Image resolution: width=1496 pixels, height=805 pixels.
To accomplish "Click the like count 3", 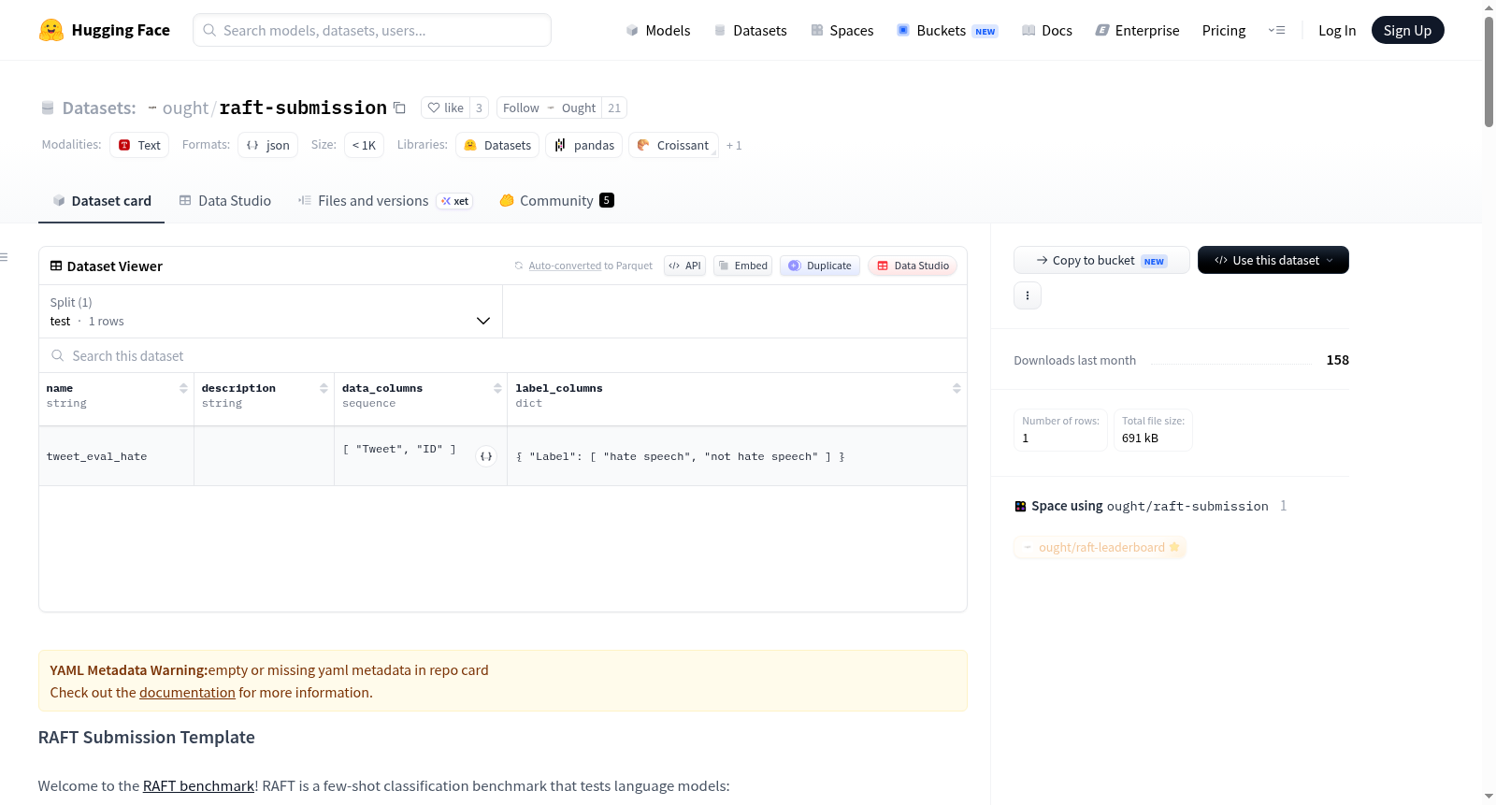I will point(479,108).
